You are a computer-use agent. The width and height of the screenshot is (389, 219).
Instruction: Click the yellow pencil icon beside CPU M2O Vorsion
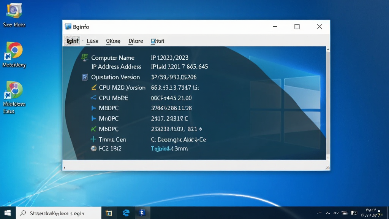(x=94, y=87)
